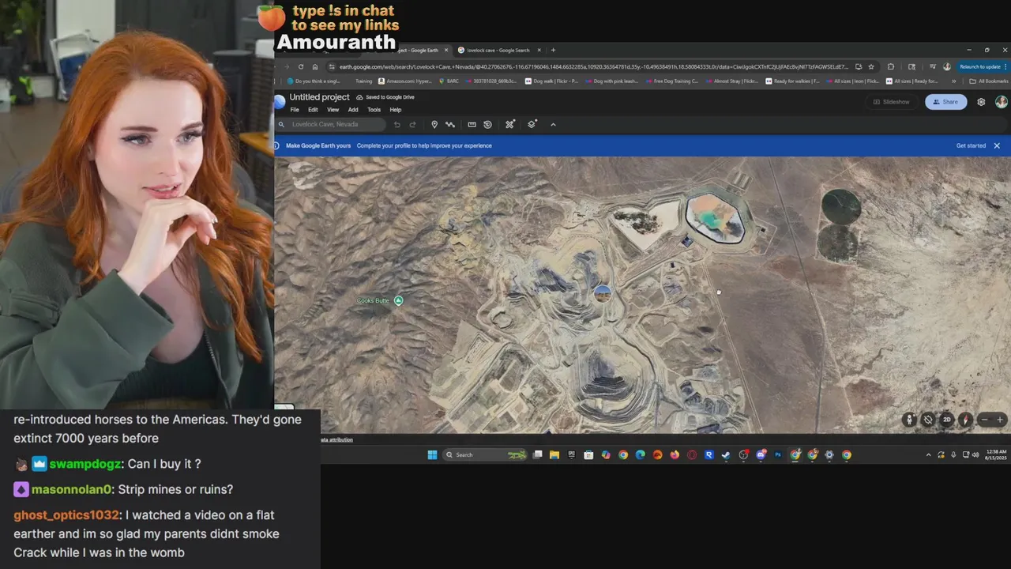Open Google Earth settings gear
The image size is (1011, 569).
pyautogui.click(x=981, y=102)
